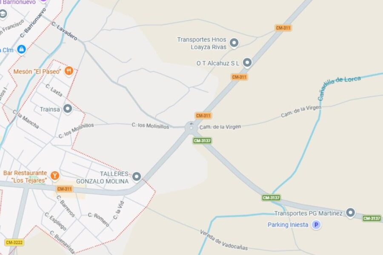Click the Mesón "El Paseo" restaurant pin

point(69,71)
